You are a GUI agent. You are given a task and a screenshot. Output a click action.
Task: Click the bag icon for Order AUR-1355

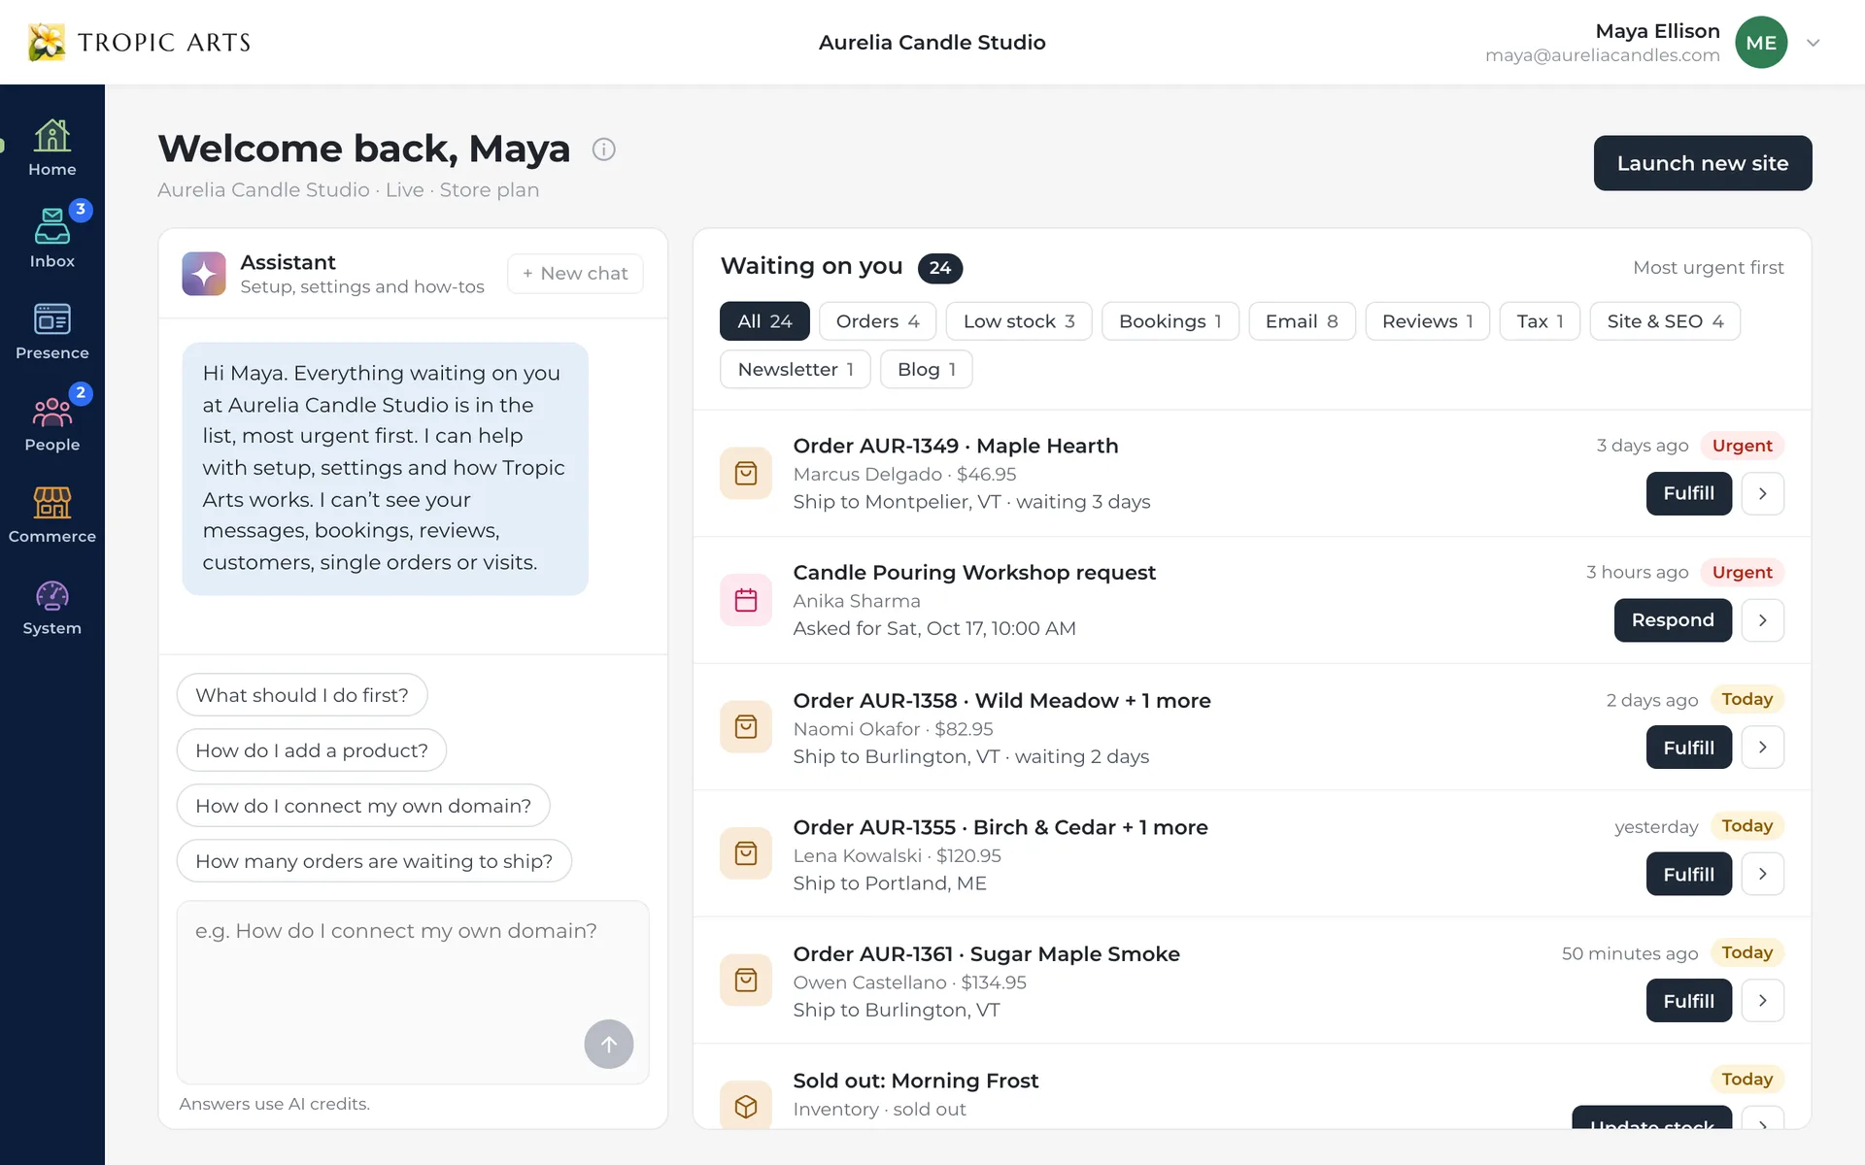pos(746,853)
